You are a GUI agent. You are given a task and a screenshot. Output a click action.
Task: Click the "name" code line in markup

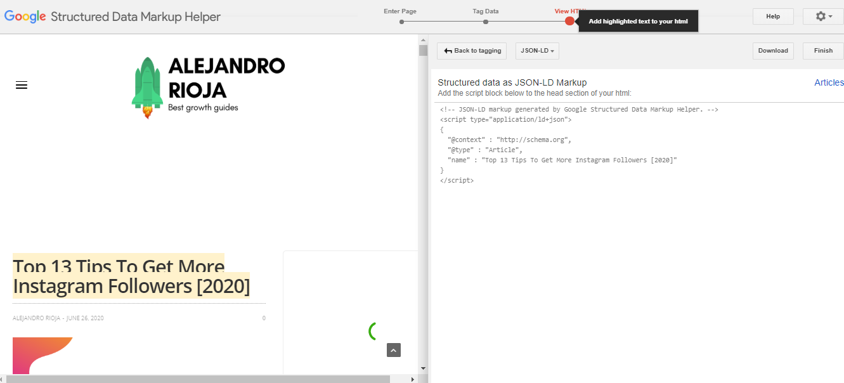[562, 160]
